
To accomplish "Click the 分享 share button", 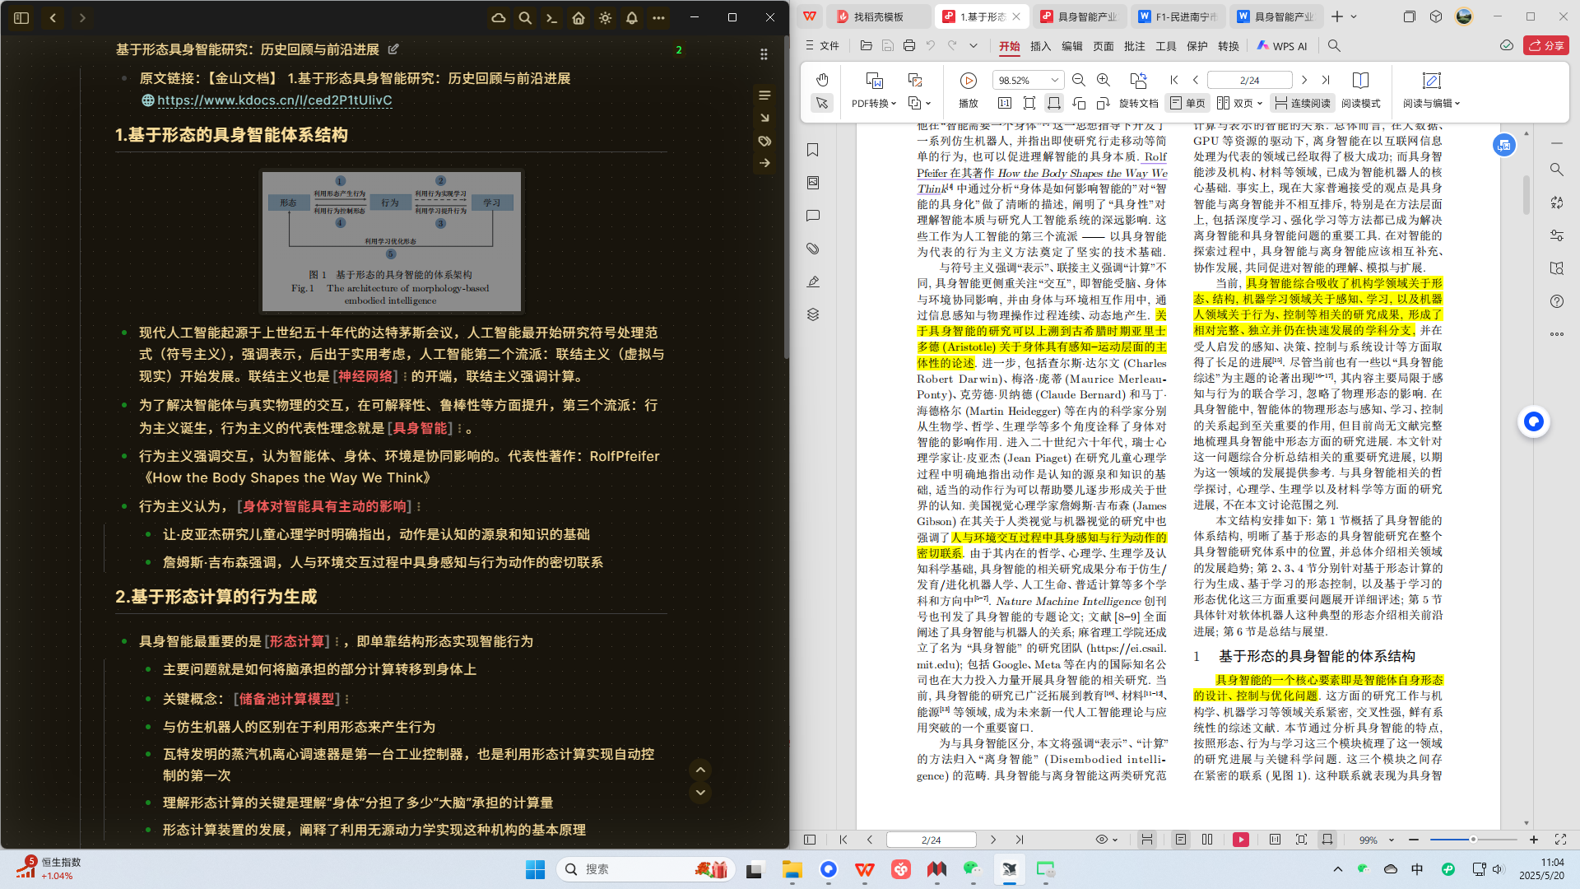I will click(x=1546, y=46).
